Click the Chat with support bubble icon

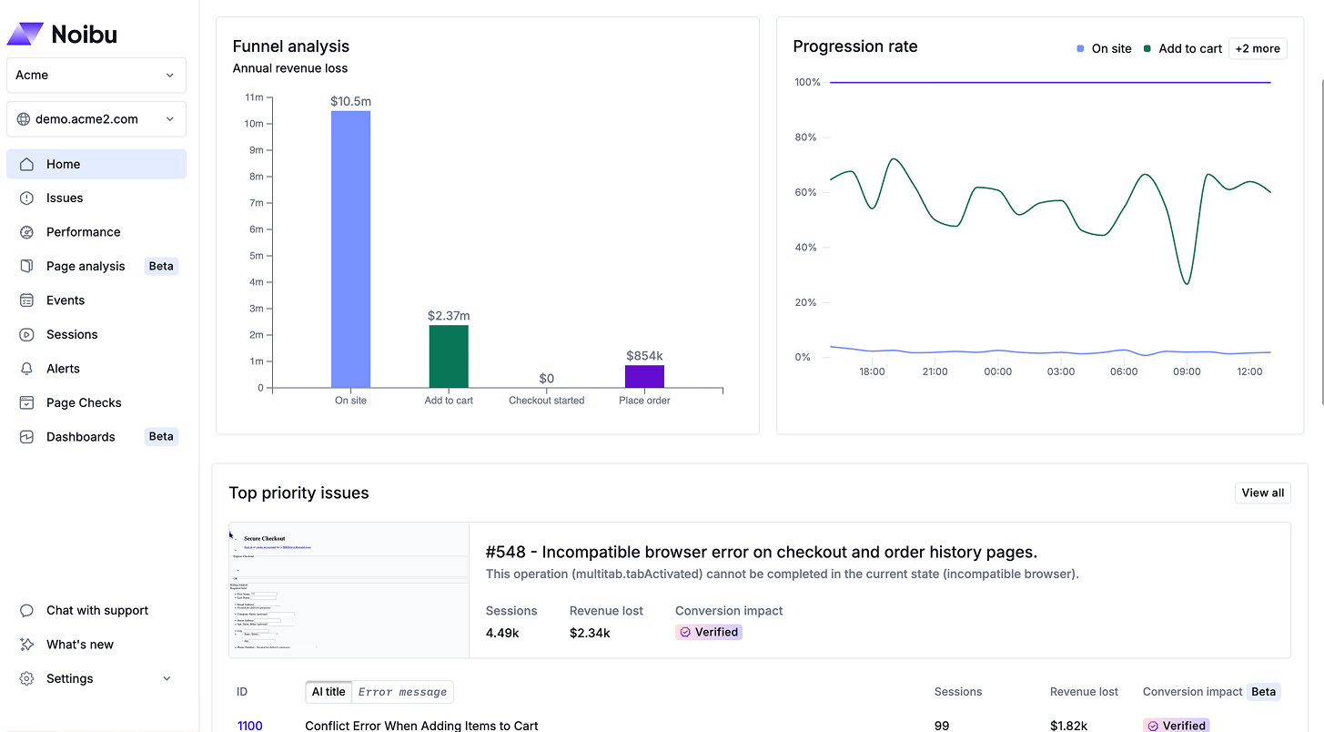click(x=27, y=611)
